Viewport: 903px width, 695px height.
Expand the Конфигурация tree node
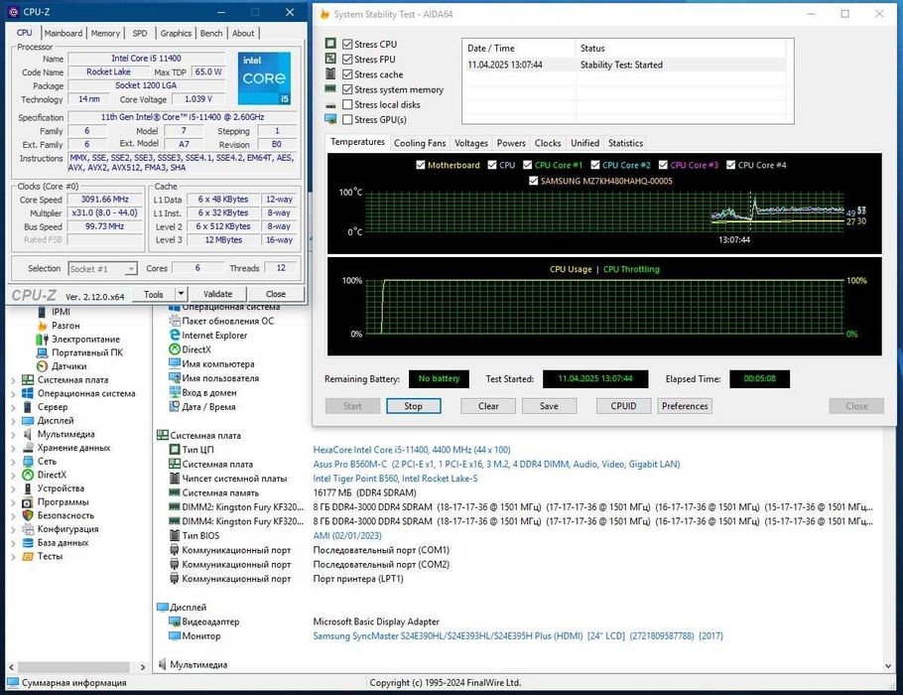coord(13,529)
